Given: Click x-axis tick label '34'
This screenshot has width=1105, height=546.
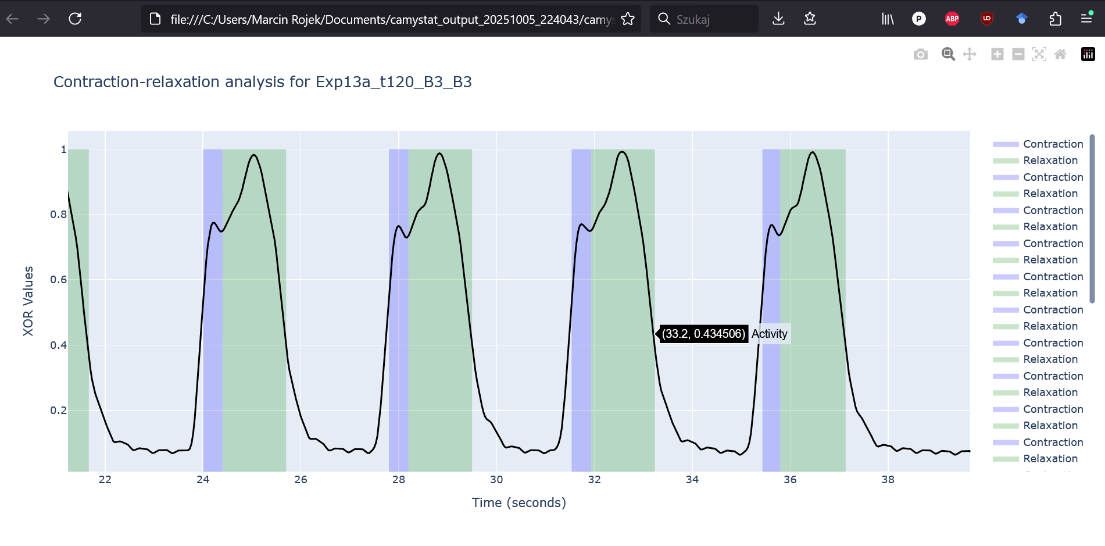Looking at the screenshot, I should coord(692,480).
